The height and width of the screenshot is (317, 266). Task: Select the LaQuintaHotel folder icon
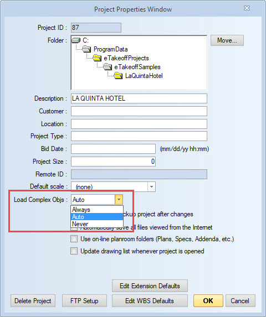click(118, 76)
